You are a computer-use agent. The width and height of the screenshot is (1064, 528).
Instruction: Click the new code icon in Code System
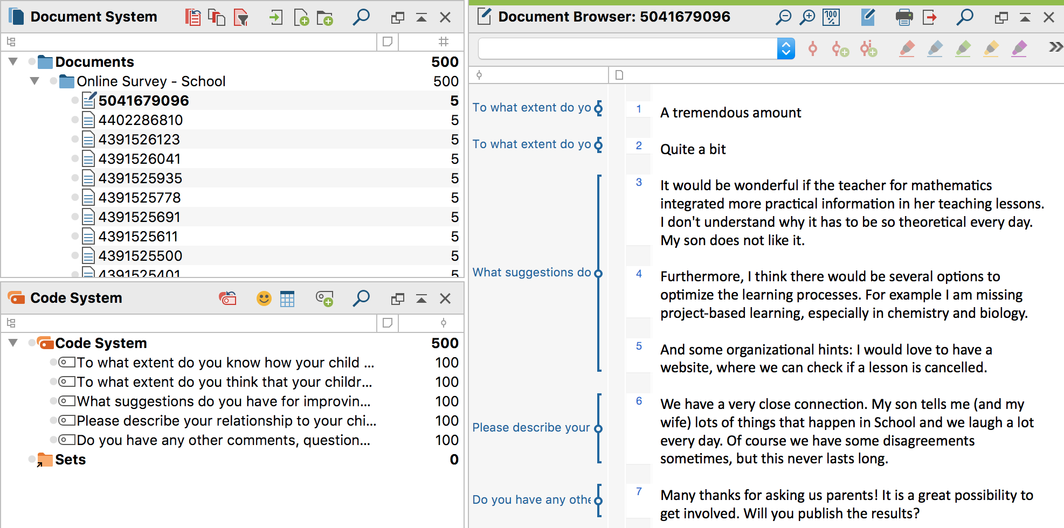325,298
